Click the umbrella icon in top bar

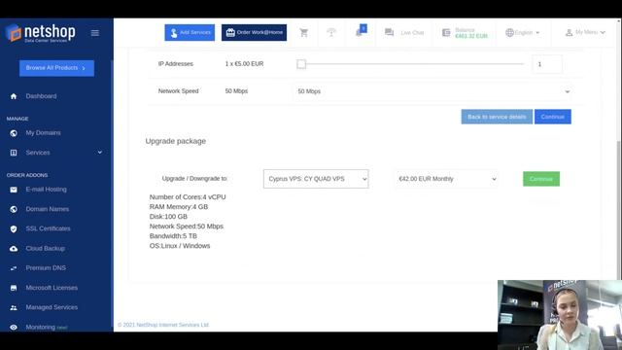point(331,32)
